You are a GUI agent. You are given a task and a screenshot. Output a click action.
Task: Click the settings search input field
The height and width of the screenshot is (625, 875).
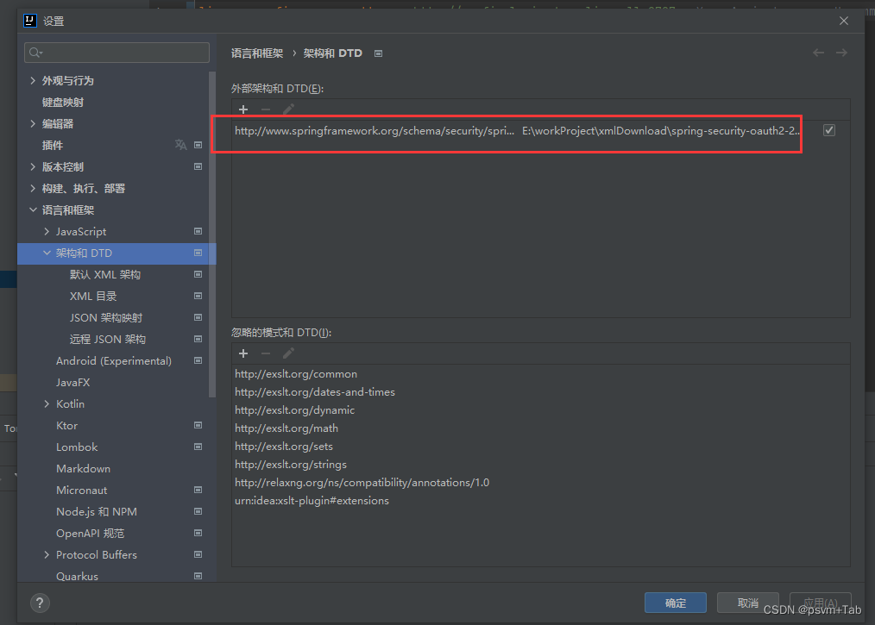coord(116,53)
